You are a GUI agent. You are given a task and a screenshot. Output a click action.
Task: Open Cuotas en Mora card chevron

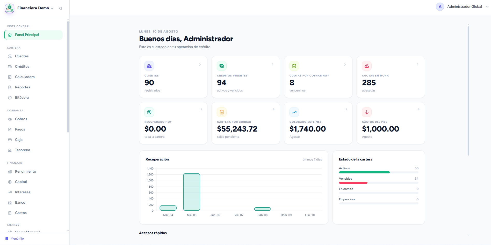coord(417,64)
